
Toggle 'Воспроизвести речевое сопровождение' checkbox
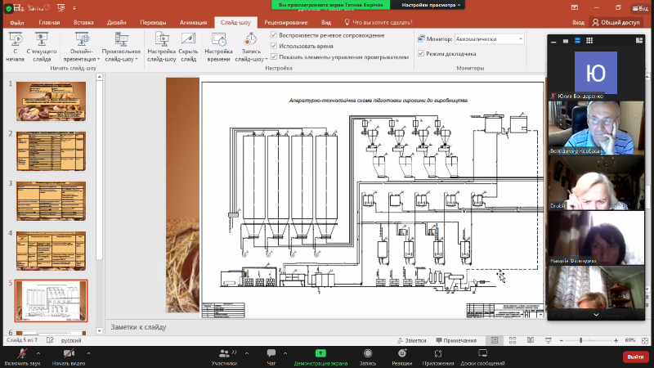[274, 36]
